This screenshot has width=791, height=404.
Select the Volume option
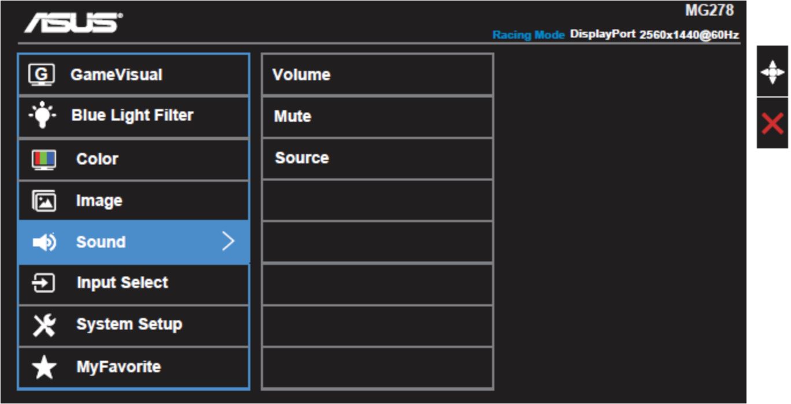(378, 74)
